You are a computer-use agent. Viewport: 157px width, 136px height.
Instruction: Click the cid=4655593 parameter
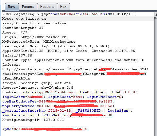(x=88, y=14)
